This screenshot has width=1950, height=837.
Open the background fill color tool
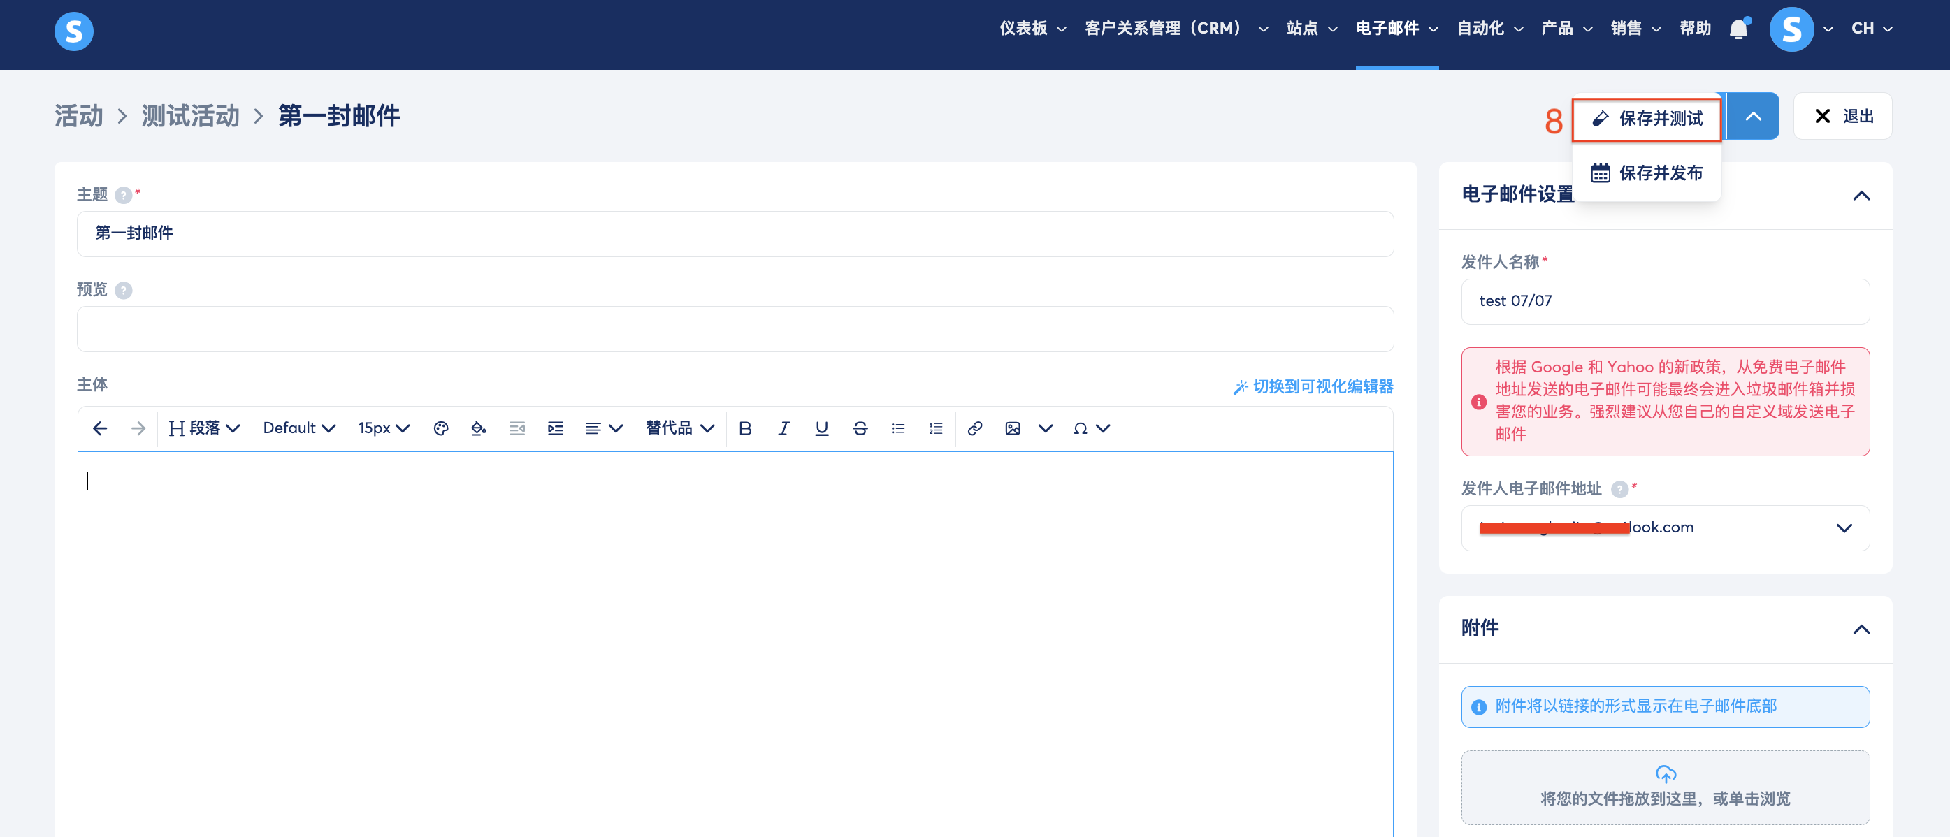[x=479, y=428]
